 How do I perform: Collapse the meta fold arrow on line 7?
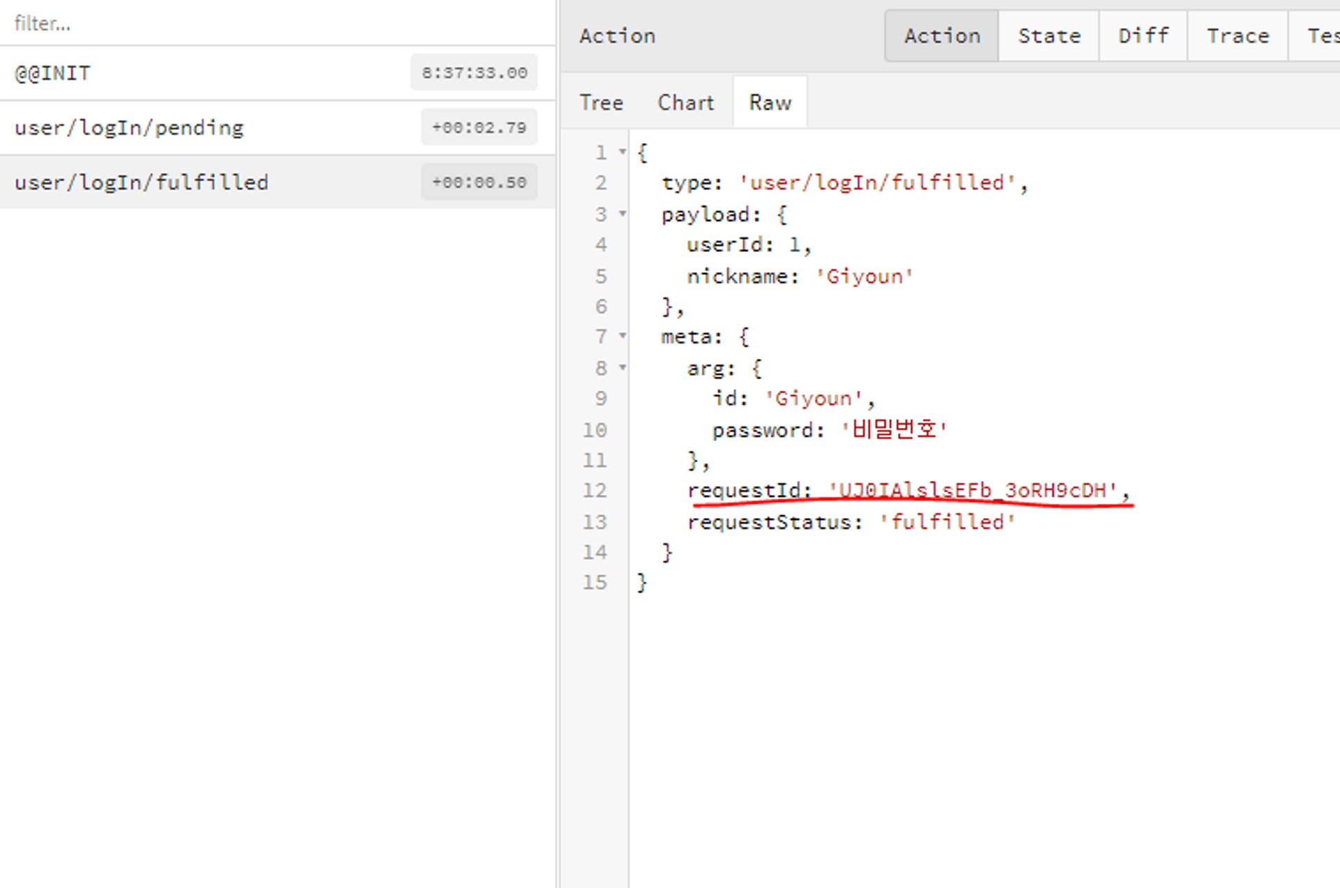[622, 336]
